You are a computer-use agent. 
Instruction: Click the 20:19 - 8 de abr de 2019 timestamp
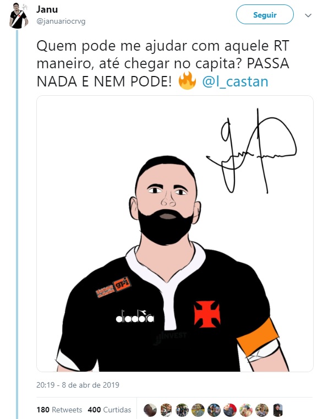coord(78,385)
